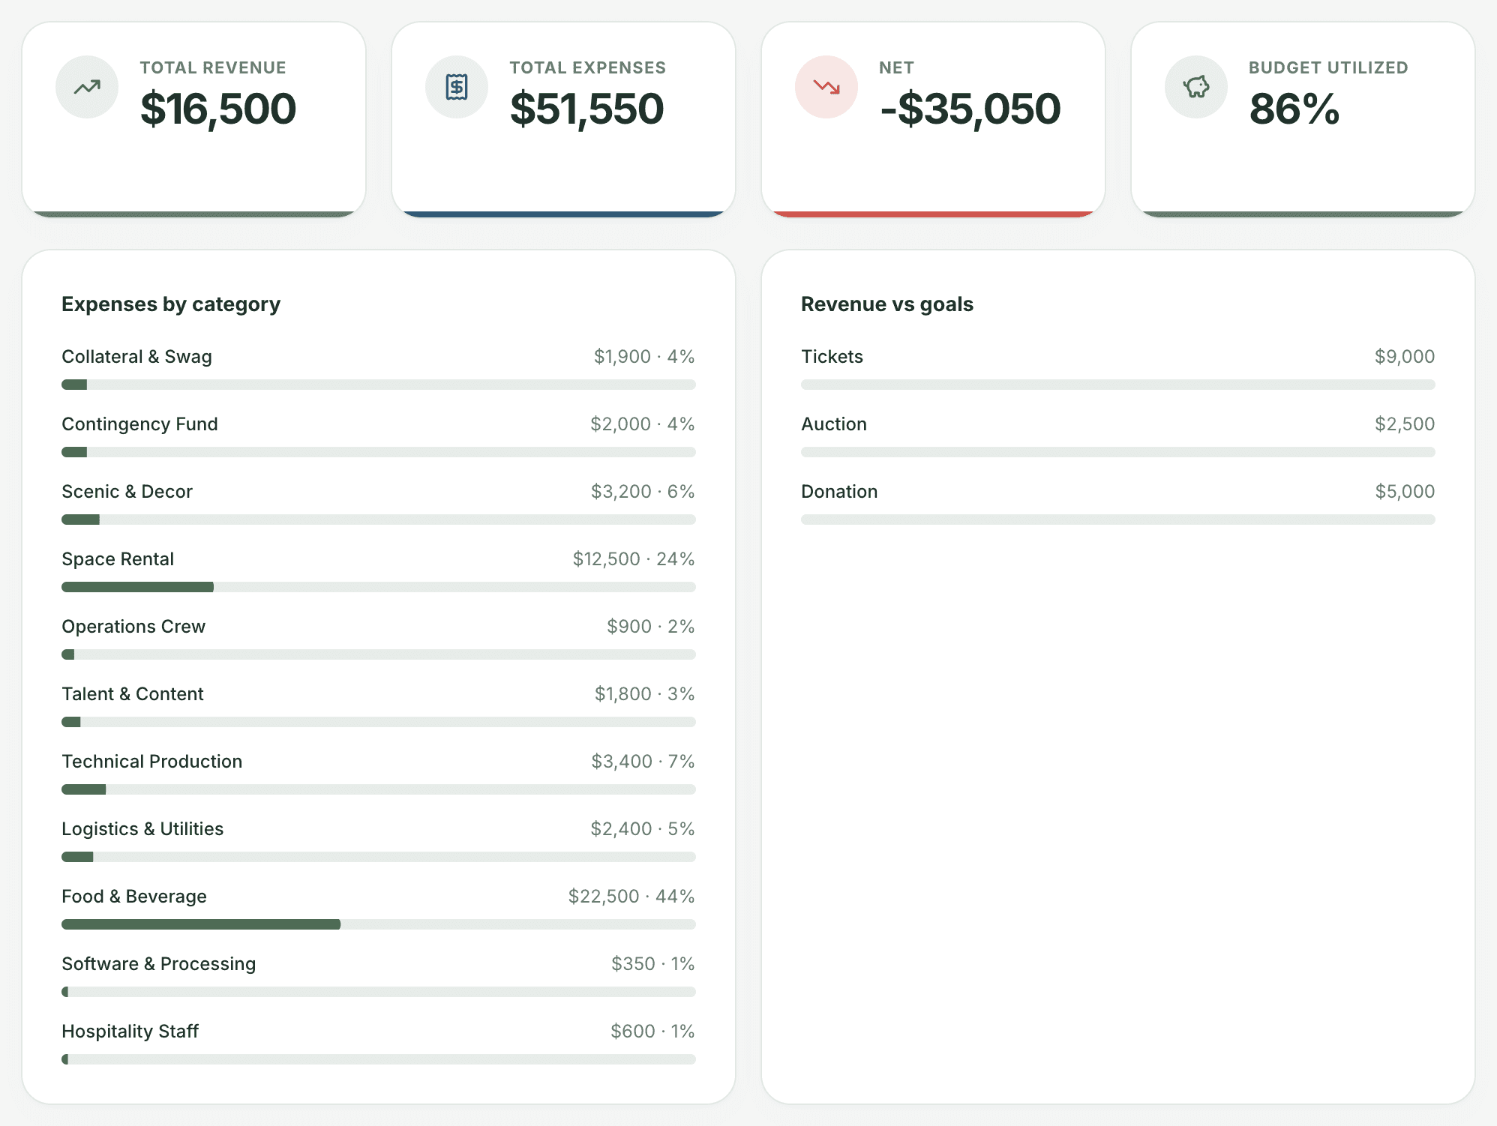Click the TOTAL EXPENSES card label
This screenshot has height=1126, width=1497.
point(588,68)
